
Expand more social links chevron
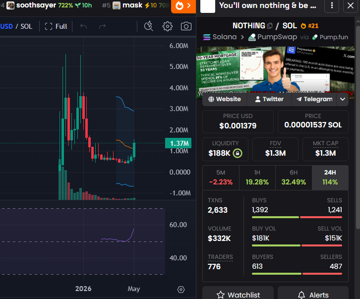(x=343, y=99)
